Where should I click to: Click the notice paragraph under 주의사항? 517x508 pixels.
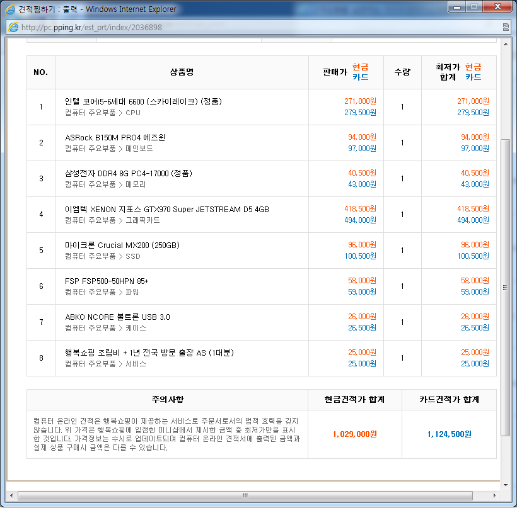[x=166, y=434]
